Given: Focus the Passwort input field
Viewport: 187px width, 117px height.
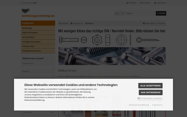Looking at the screenshot, I should [38, 75].
